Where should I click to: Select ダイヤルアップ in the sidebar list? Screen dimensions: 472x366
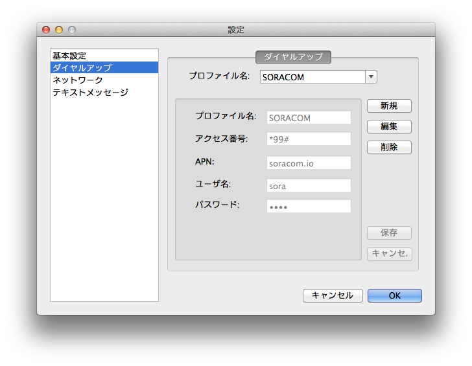[x=104, y=67]
